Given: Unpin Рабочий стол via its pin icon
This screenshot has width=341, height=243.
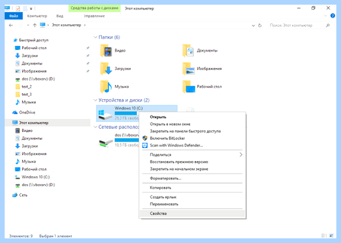Looking at the screenshot, I should tap(88, 48).
